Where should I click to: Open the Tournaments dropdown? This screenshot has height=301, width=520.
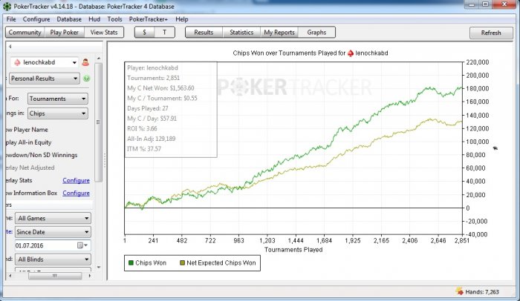[58, 99]
